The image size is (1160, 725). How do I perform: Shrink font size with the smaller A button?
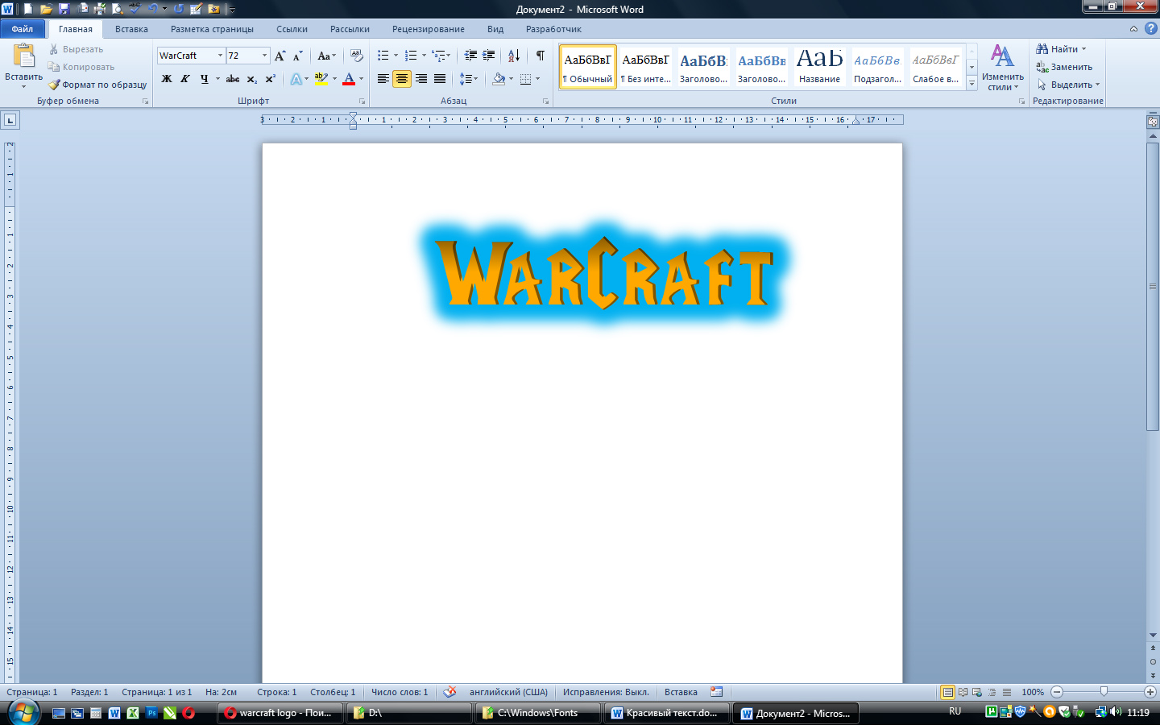point(297,56)
